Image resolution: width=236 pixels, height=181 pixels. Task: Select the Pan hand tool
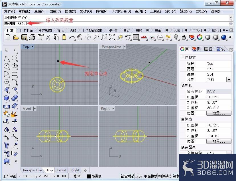80,37
